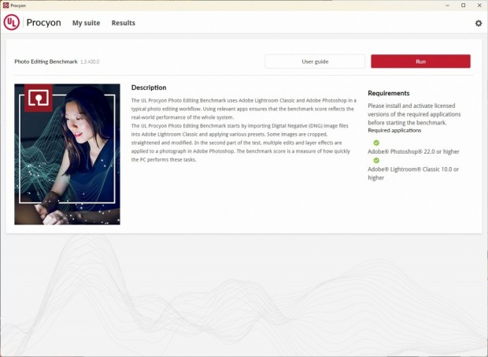488x357 pixels.
Task: Switch to the Results tab
Action: pos(124,23)
